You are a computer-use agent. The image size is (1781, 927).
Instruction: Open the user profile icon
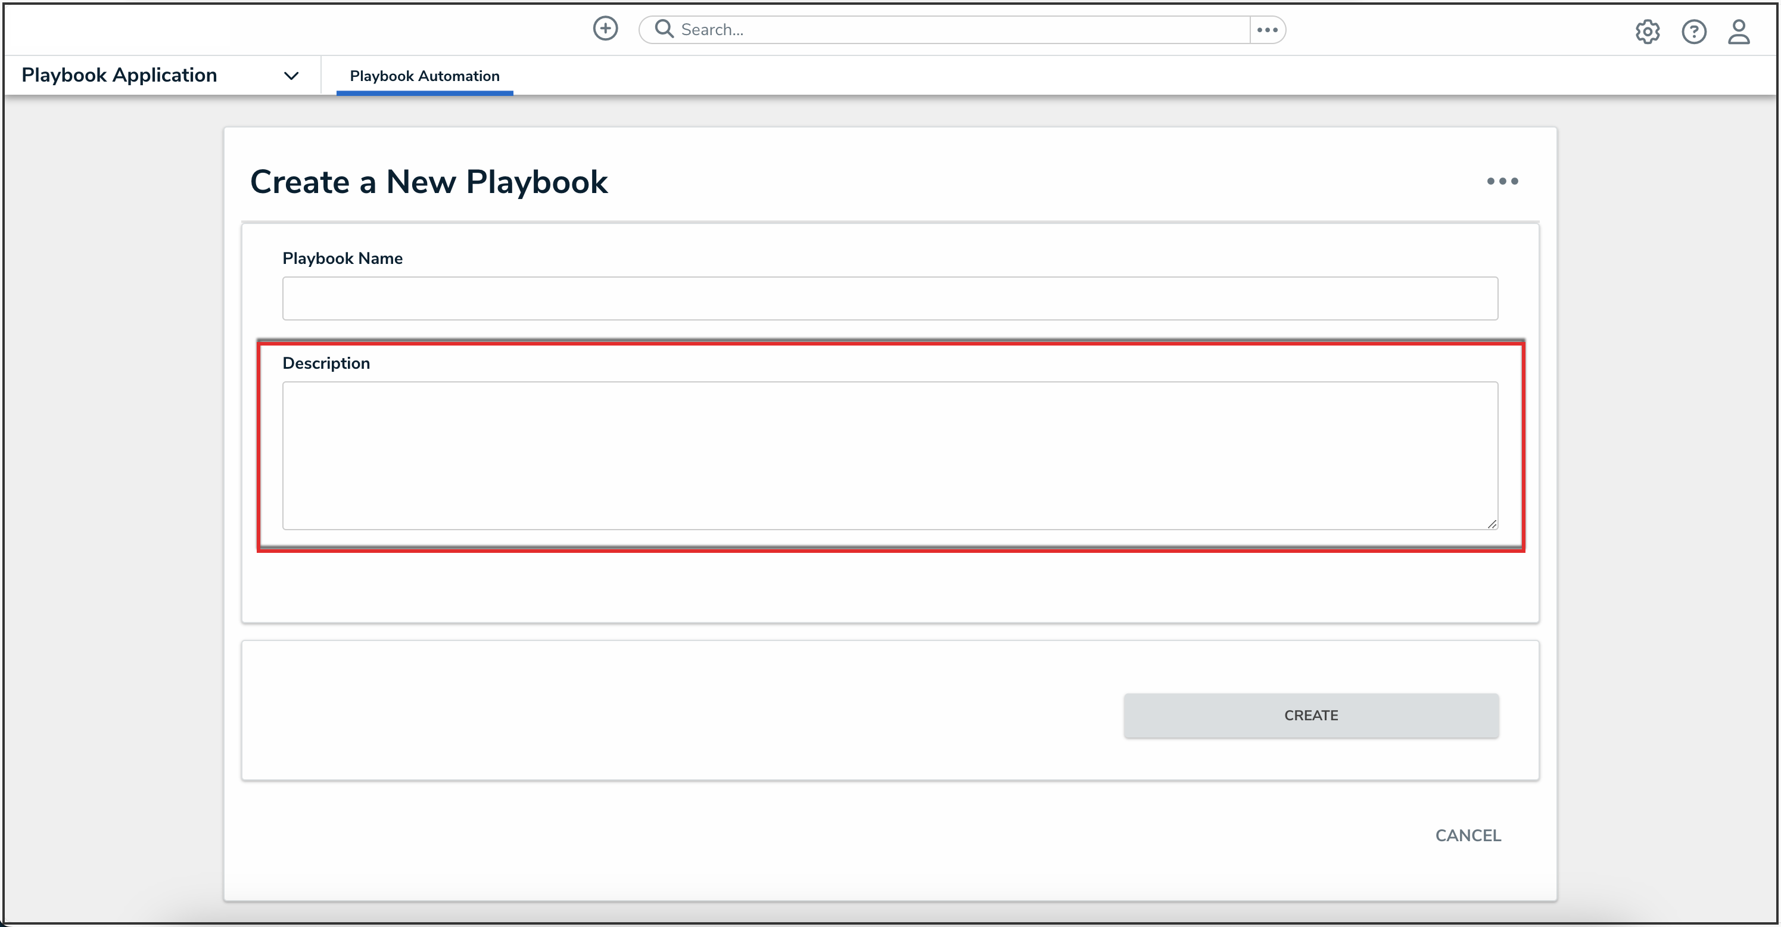coord(1738,32)
